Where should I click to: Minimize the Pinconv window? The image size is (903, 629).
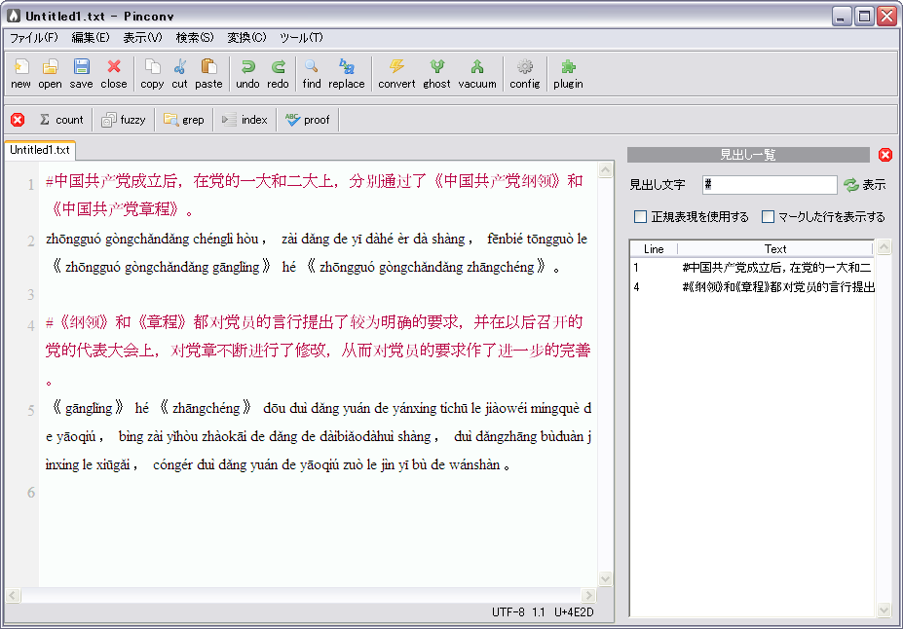coord(842,17)
